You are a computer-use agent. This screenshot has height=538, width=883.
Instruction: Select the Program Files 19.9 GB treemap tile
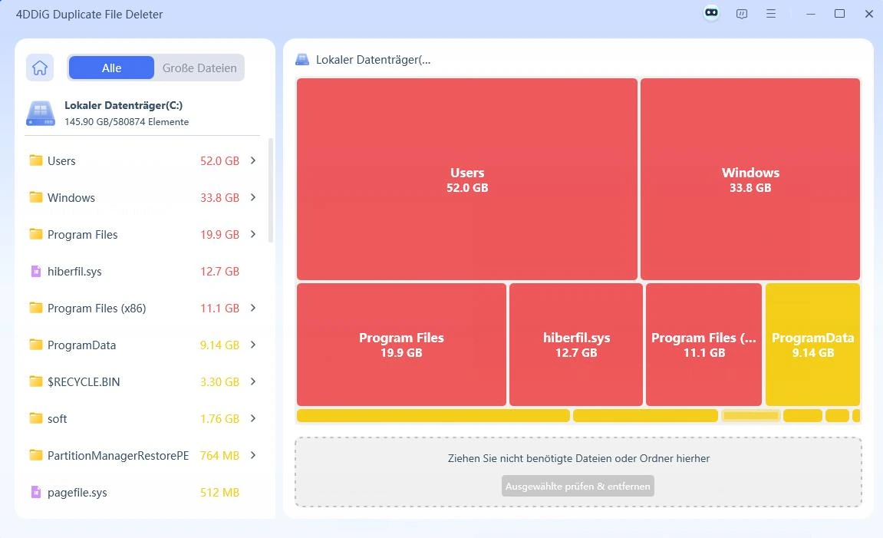[401, 344]
